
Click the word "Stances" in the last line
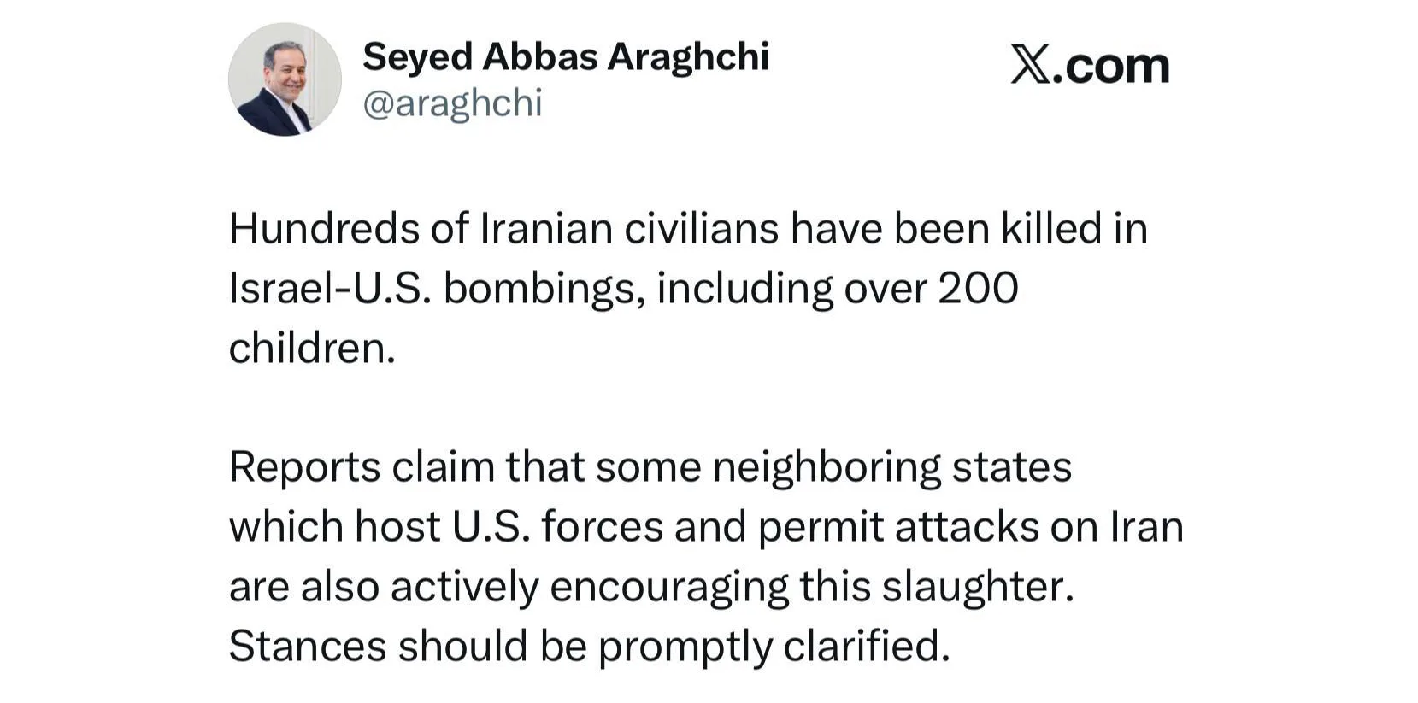307,646
